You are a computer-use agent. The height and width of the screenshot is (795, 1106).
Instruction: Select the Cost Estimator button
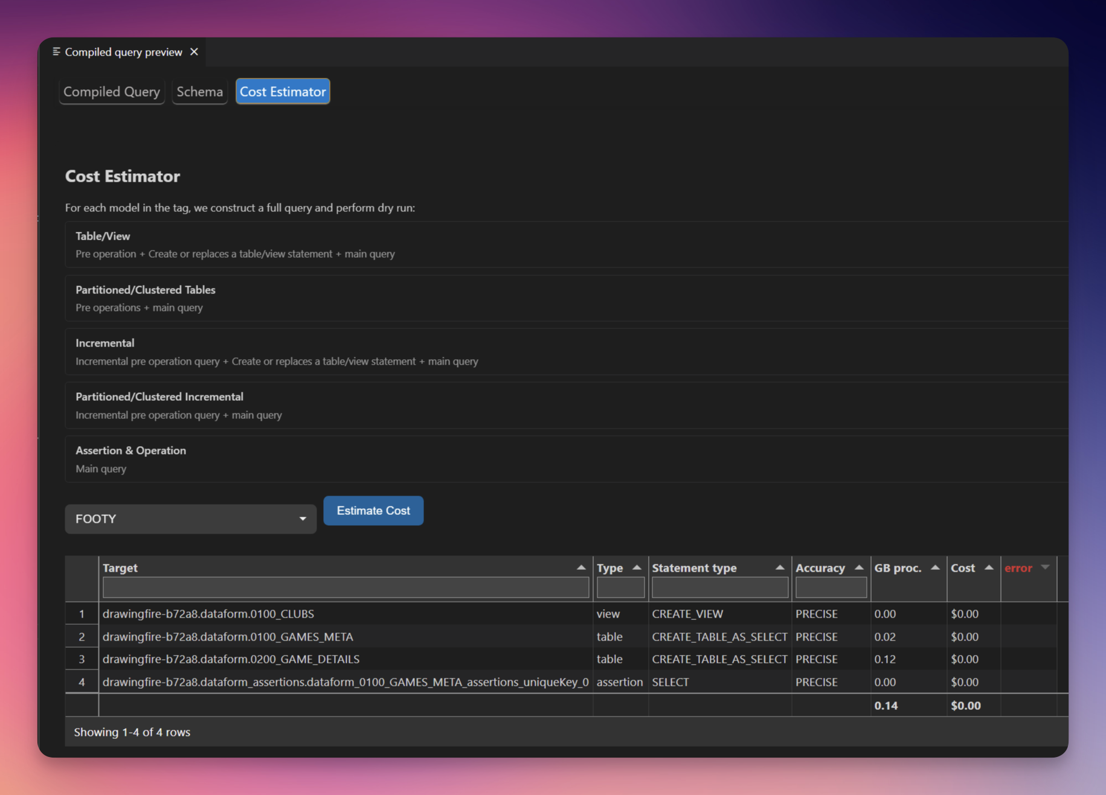pyautogui.click(x=282, y=91)
